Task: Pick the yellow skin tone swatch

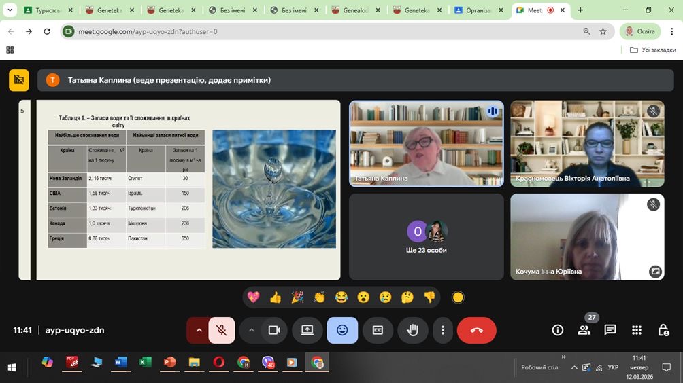Action: point(458,297)
